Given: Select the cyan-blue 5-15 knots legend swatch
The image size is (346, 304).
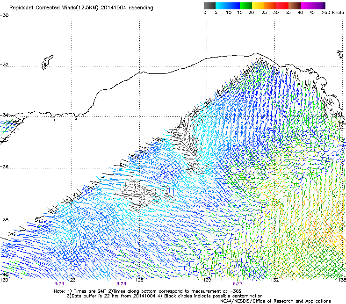Looking at the screenshot, I should (x=228, y=6).
